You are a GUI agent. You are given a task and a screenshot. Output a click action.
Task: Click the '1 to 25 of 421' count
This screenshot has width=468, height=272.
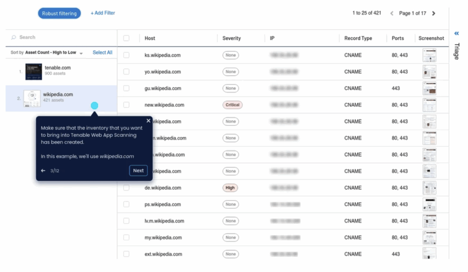point(367,13)
